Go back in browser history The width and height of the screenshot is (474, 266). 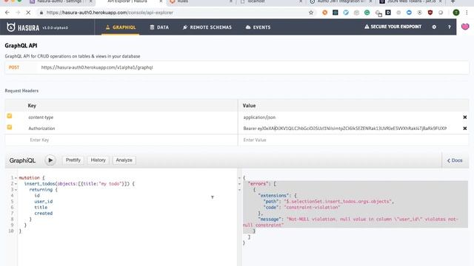coord(7,13)
